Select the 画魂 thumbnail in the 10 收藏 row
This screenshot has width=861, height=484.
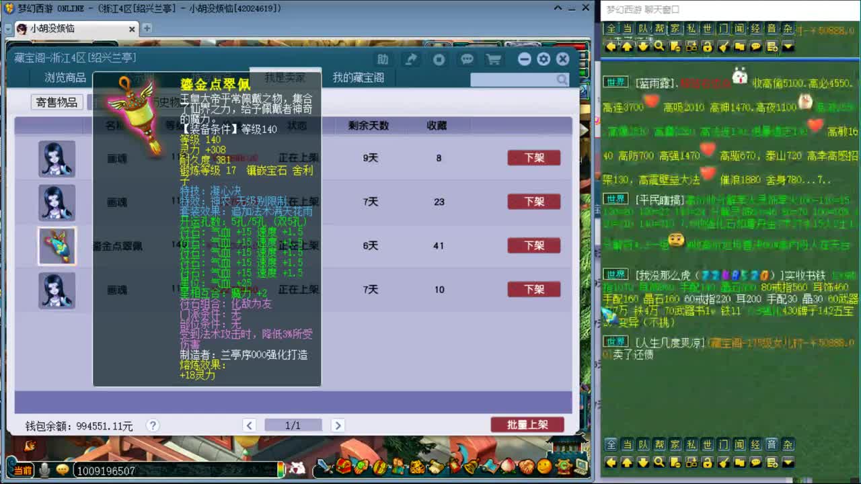tap(57, 290)
